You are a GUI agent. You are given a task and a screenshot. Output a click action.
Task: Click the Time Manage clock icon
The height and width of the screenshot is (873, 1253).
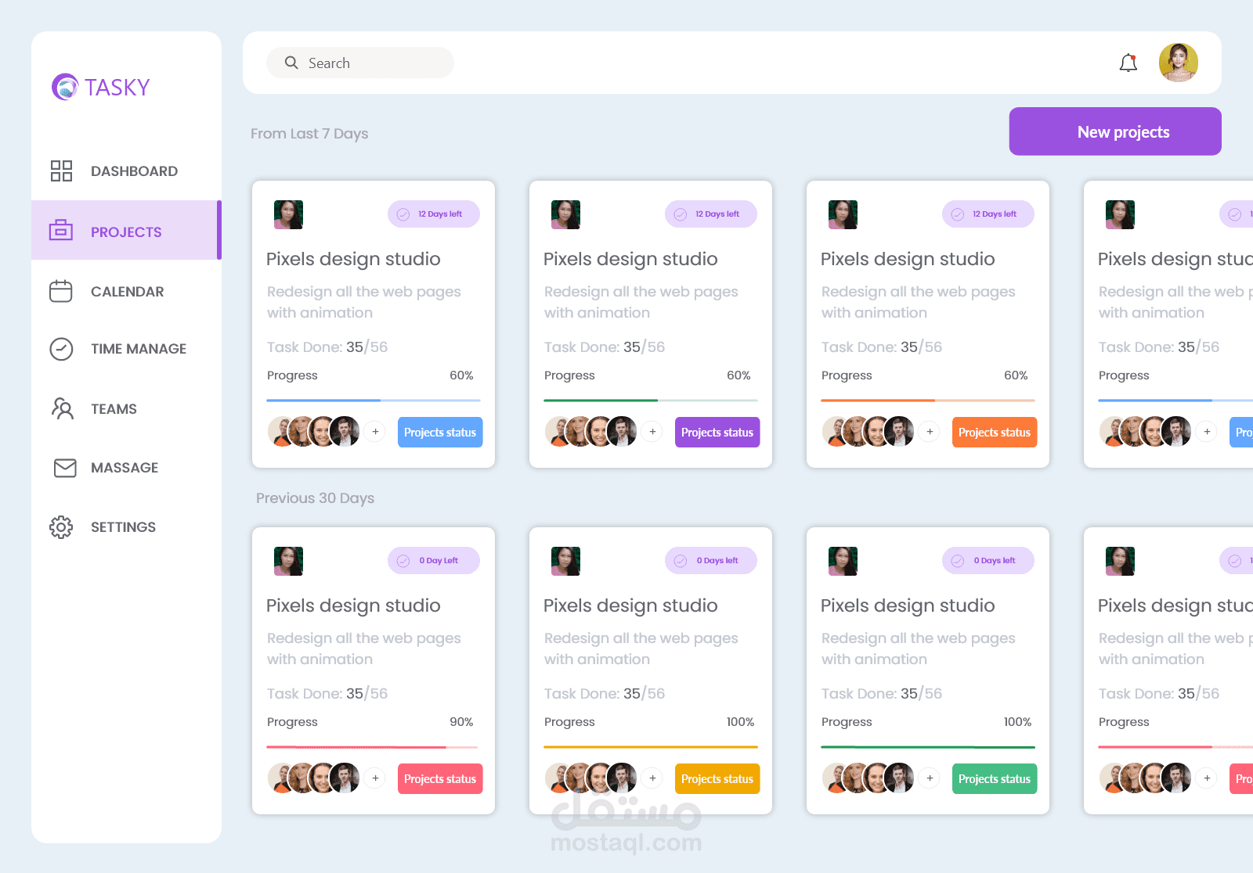click(x=61, y=349)
